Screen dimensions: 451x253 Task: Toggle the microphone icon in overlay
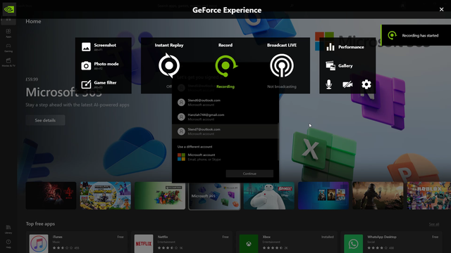[329, 84]
